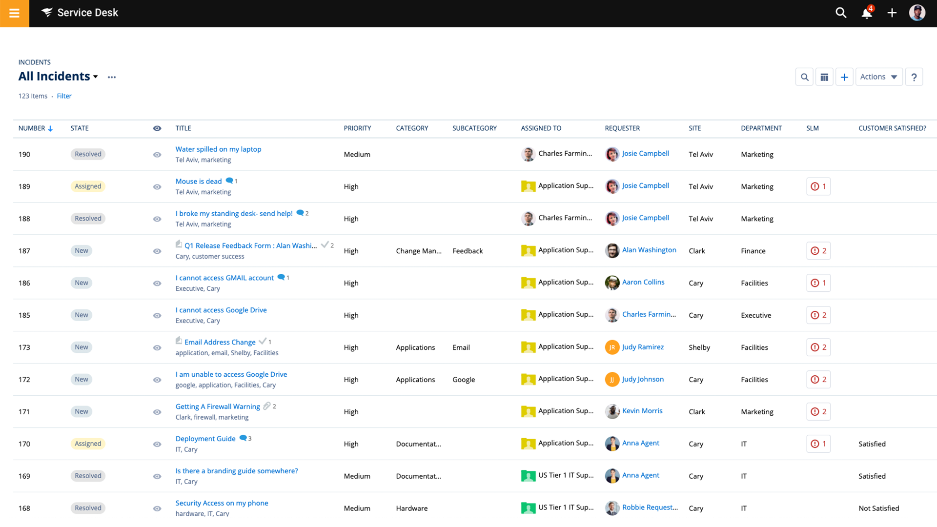Click the incident list search icon
This screenshot has height=527, width=937.
[804, 77]
